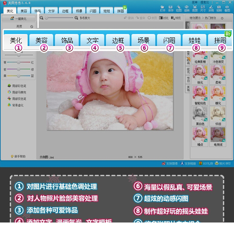The image size is (234, 231).
Task: Apply the 暖化 warm effect
Action: tap(218, 95)
